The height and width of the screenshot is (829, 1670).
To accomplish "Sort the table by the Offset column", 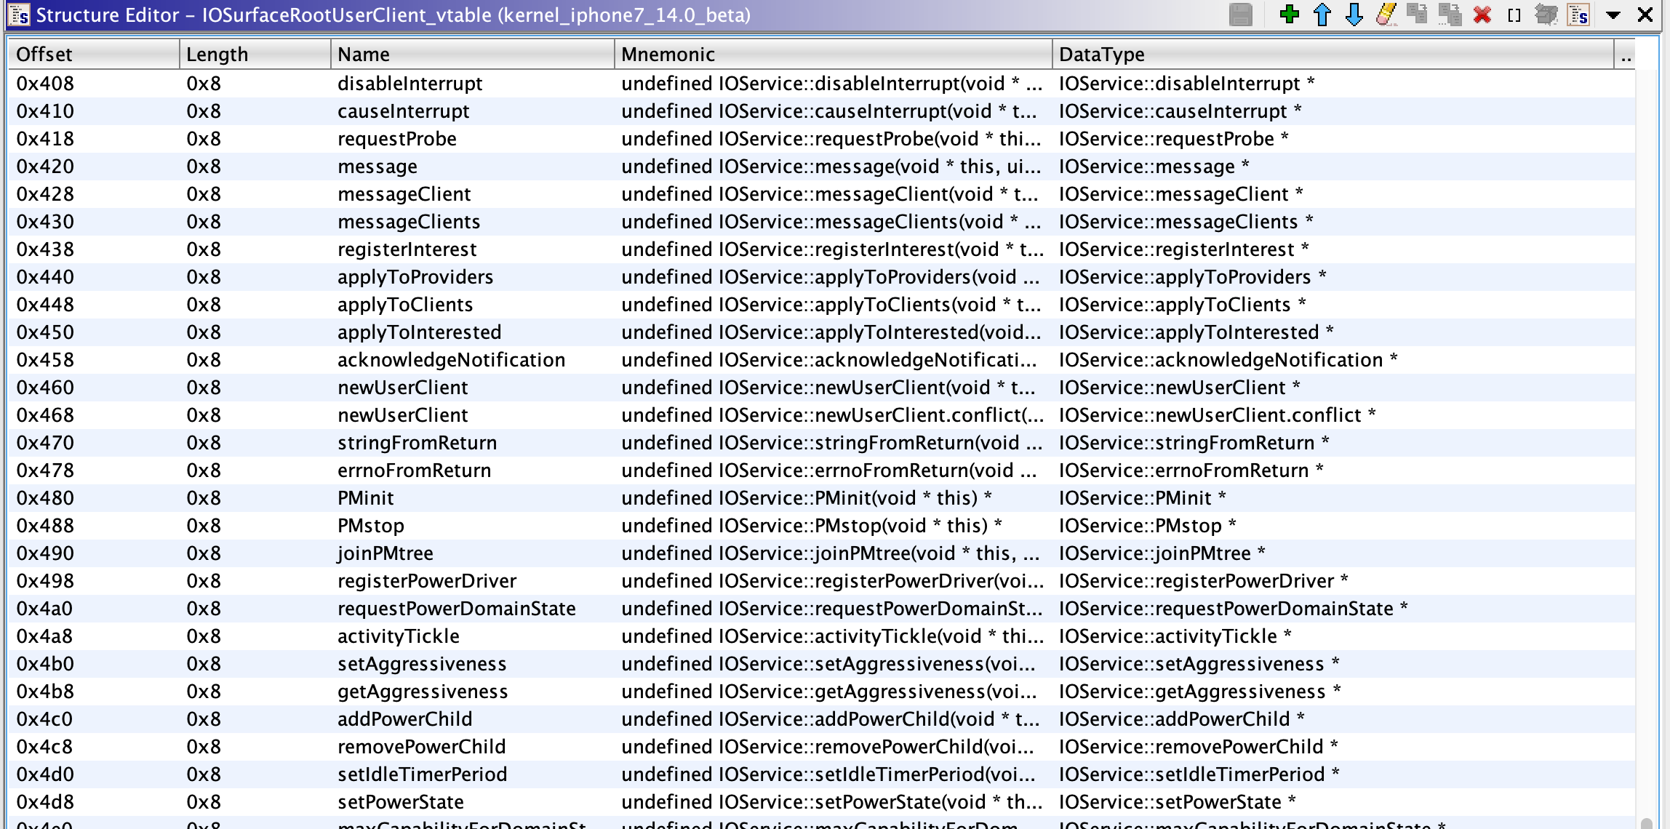I will pyautogui.click(x=47, y=54).
